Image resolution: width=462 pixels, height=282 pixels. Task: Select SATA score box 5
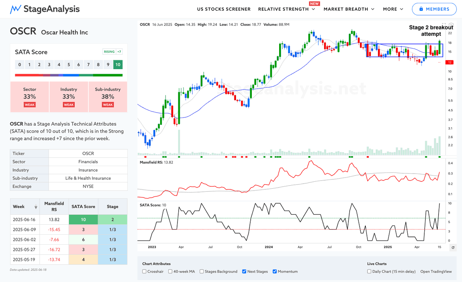coord(69,65)
